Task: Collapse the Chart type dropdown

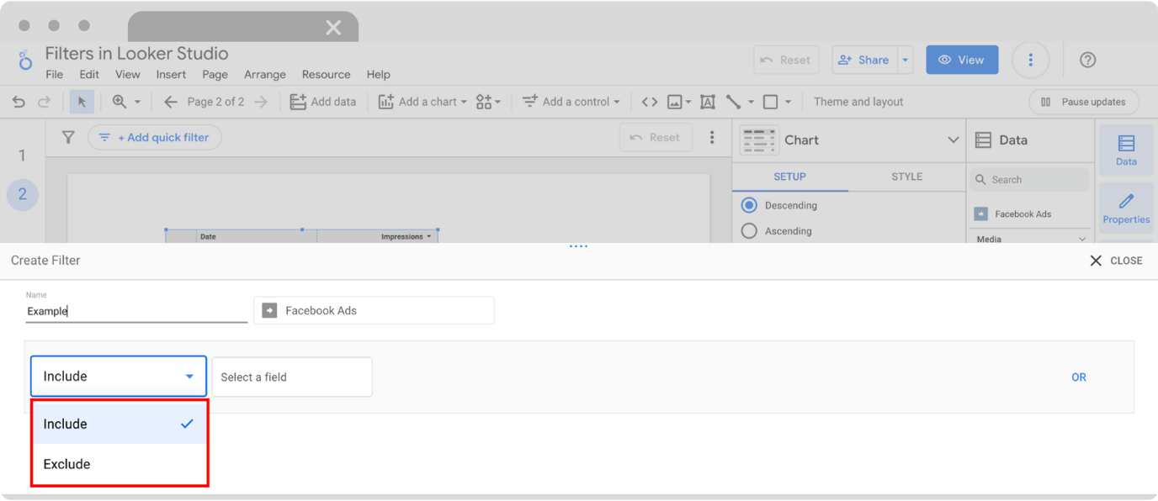Action: coord(952,140)
